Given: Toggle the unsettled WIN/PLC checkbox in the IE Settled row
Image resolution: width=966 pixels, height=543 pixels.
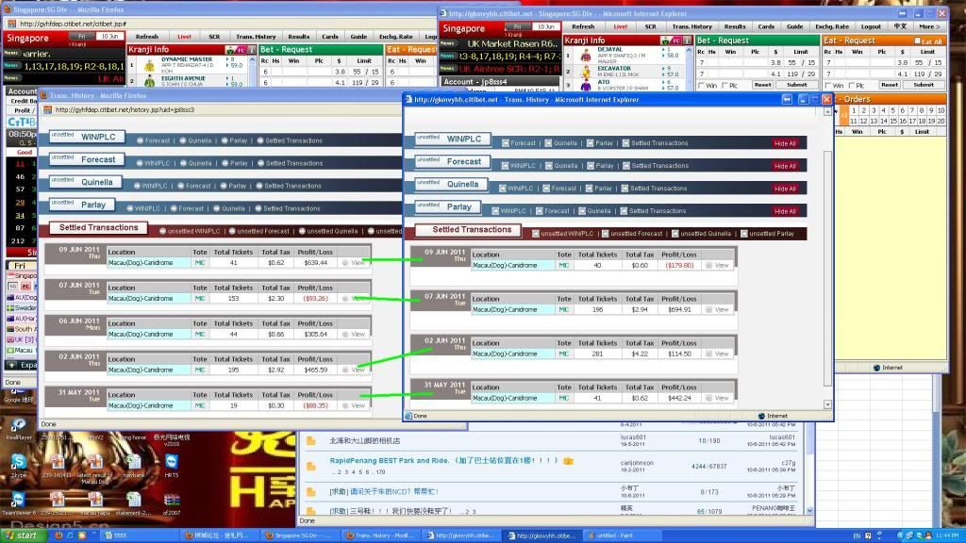Looking at the screenshot, I should click(536, 234).
